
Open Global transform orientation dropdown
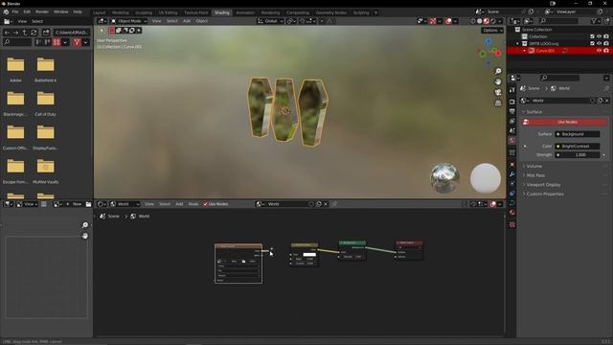(x=270, y=21)
